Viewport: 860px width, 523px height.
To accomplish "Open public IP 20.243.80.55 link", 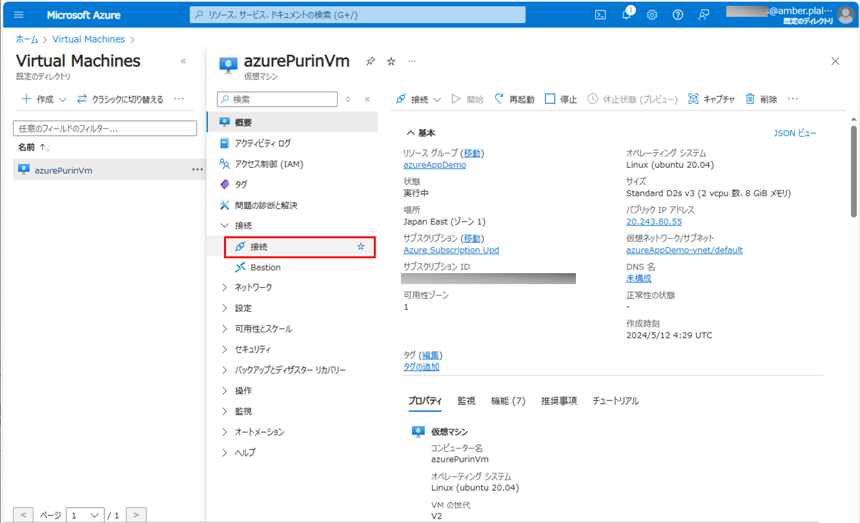I will (654, 221).
